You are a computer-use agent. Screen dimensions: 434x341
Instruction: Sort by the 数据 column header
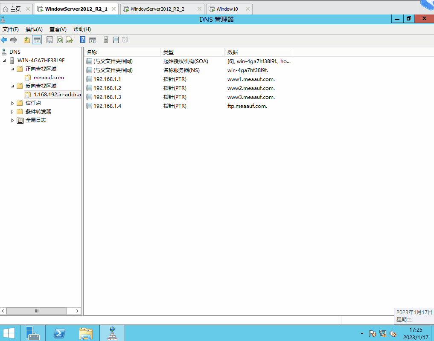click(259, 52)
